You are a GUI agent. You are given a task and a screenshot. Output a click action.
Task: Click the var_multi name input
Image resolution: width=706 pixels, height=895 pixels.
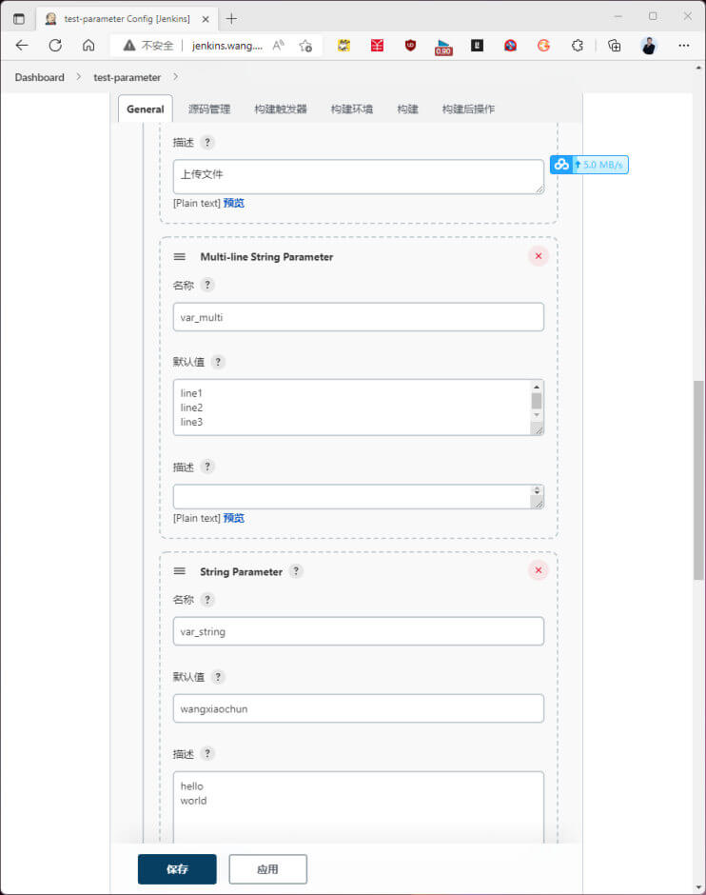point(358,317)
